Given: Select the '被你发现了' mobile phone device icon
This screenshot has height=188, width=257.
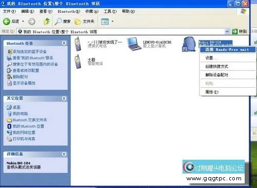Looking at the screenshot, I should click(78, 44).
